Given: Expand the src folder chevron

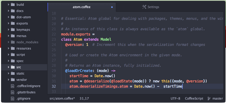Looking at the screenshot, I should click(x=8, y=67).
